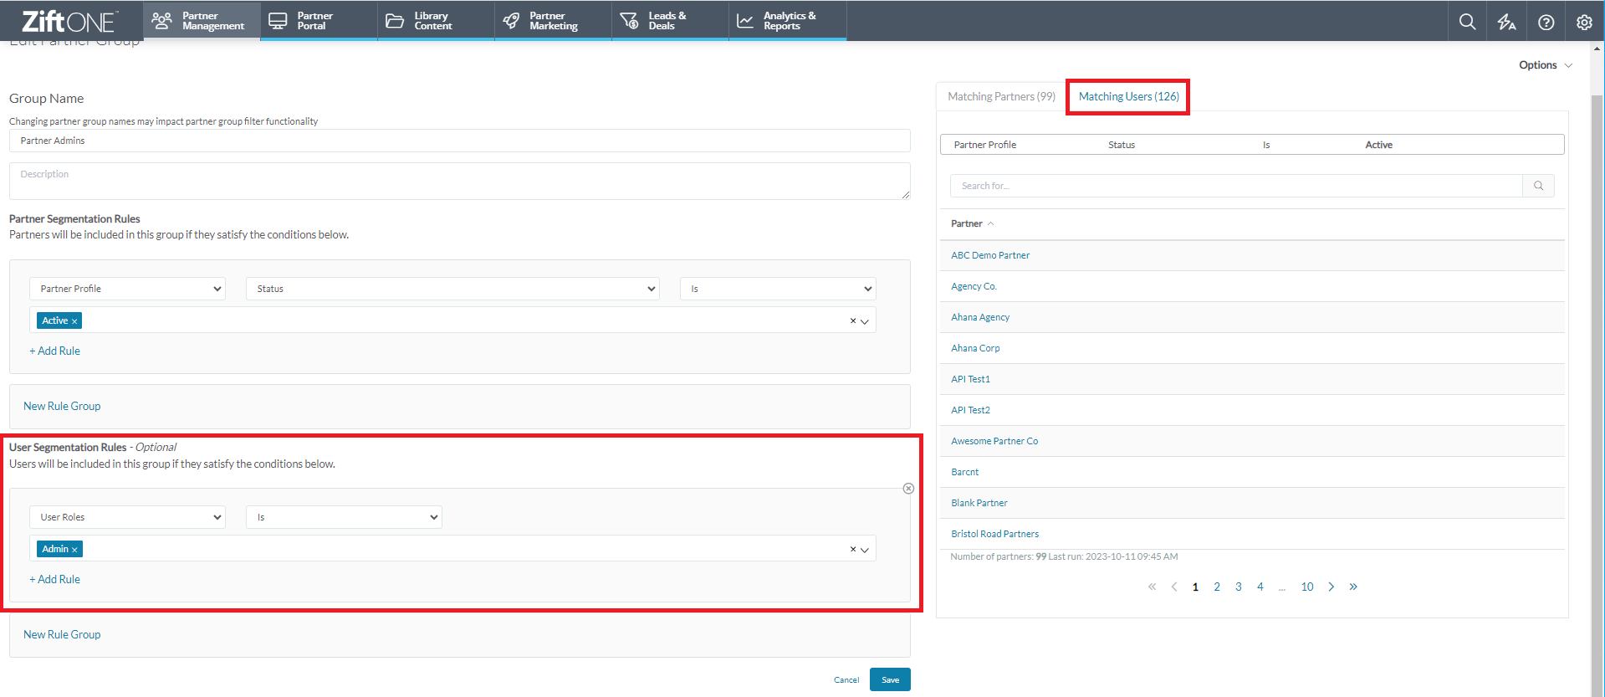Go to last page of partners
The height and width of the screenshot is (697, 1605).
[1353, 587]
